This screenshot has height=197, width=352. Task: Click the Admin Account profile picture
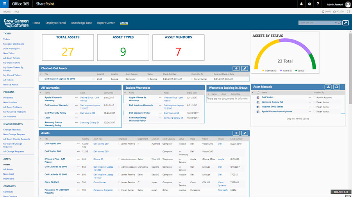348,4
